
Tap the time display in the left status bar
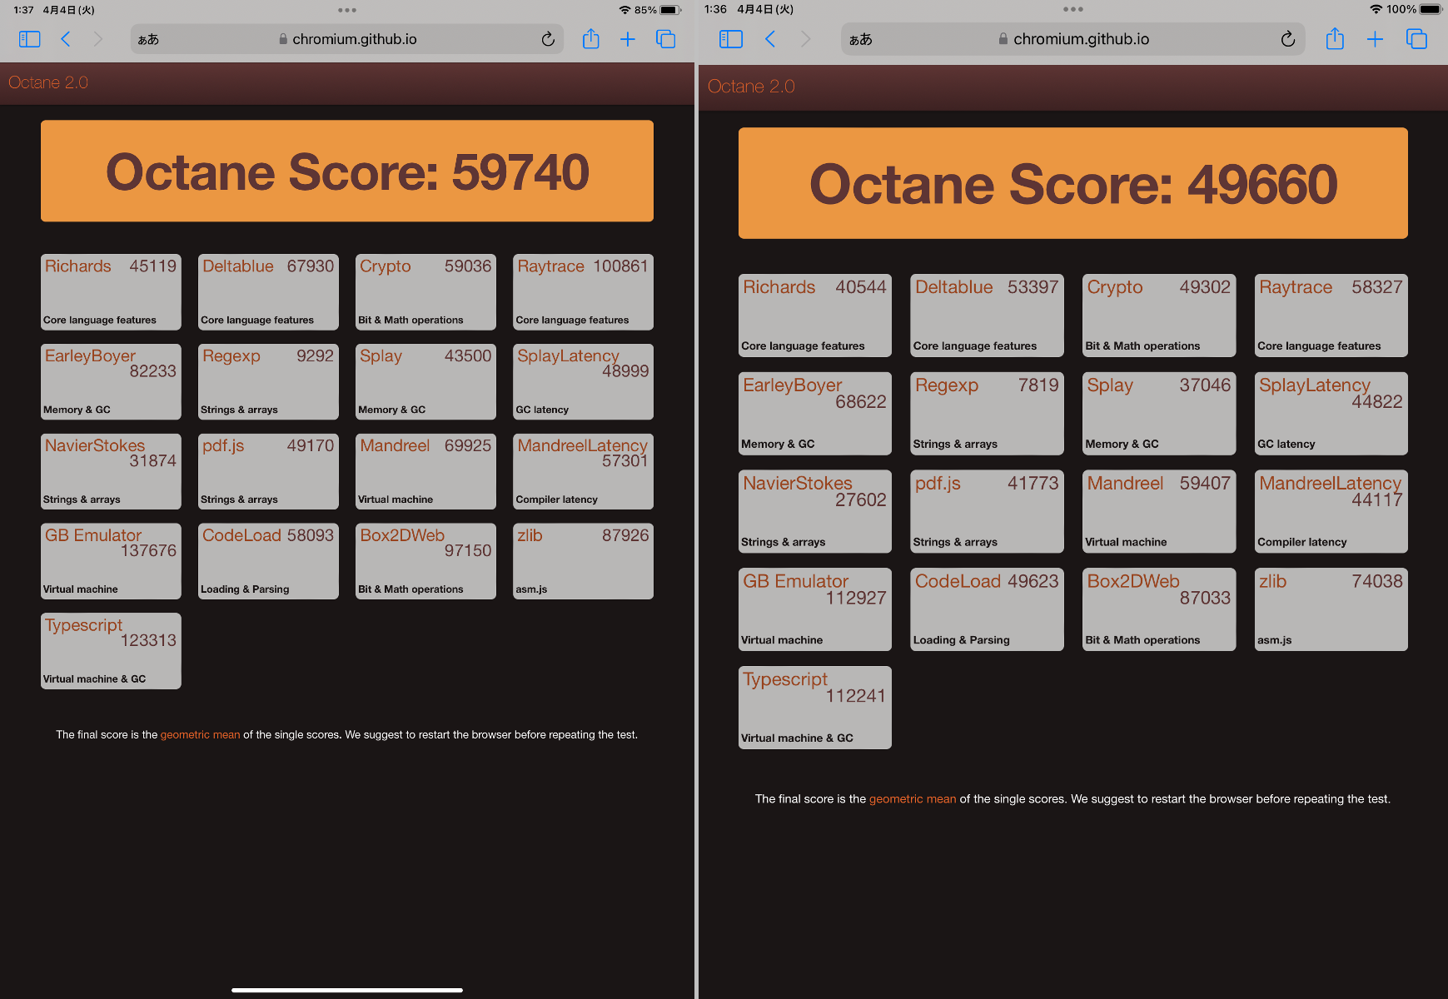(x=22, y=10)
